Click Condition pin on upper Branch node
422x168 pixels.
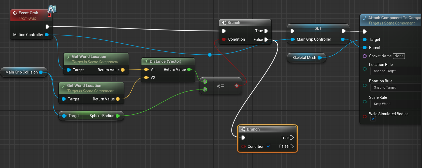pyautogui.click(x=224, y=39)
